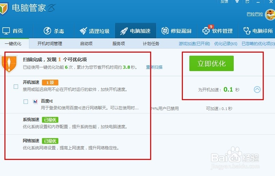Switch to the 服务项 tab
Screen dimensions: 275x176
coord(119,43)
